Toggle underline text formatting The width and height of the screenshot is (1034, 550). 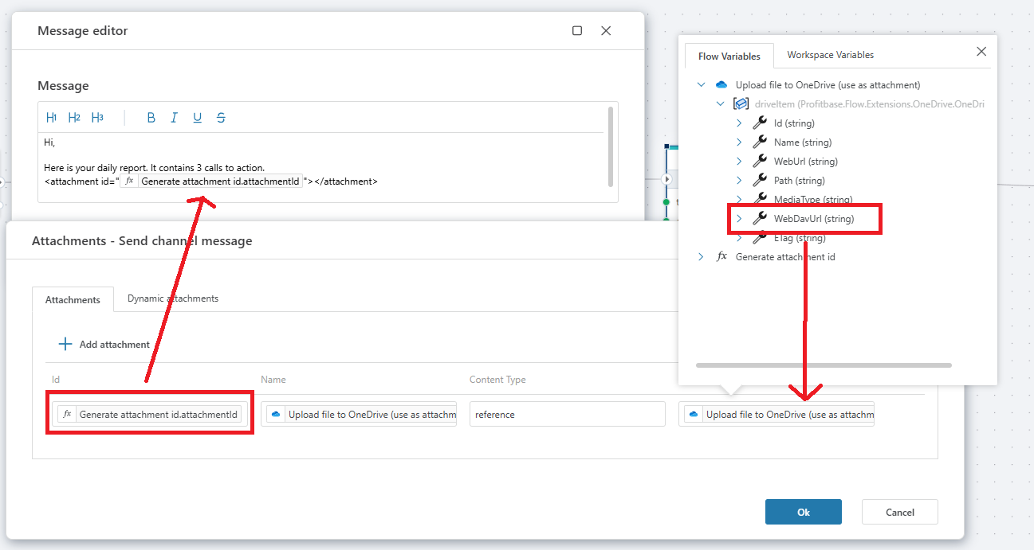197,118
